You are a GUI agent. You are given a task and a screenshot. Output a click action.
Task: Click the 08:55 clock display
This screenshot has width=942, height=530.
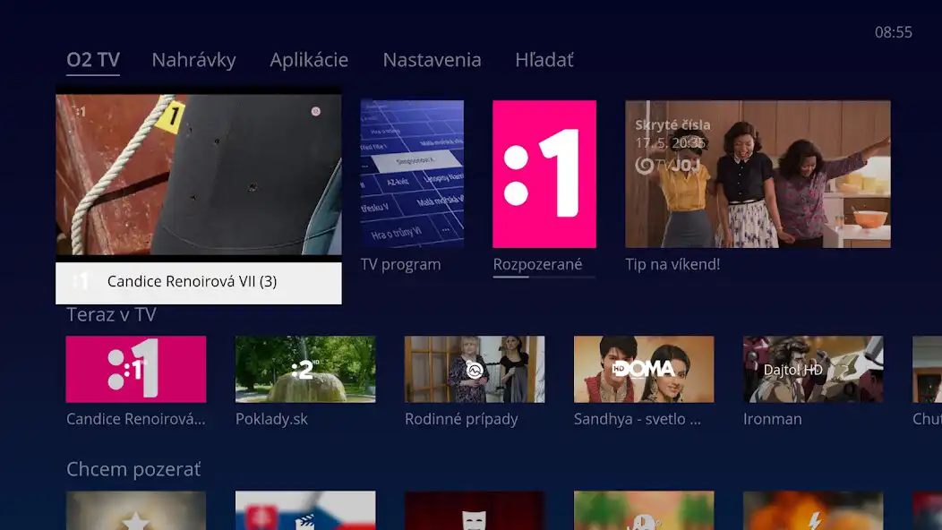[x=894, y=32]
